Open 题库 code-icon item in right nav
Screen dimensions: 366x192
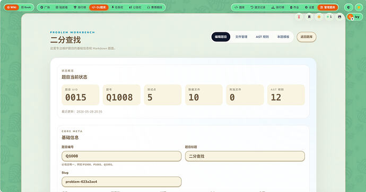[239, 7]
